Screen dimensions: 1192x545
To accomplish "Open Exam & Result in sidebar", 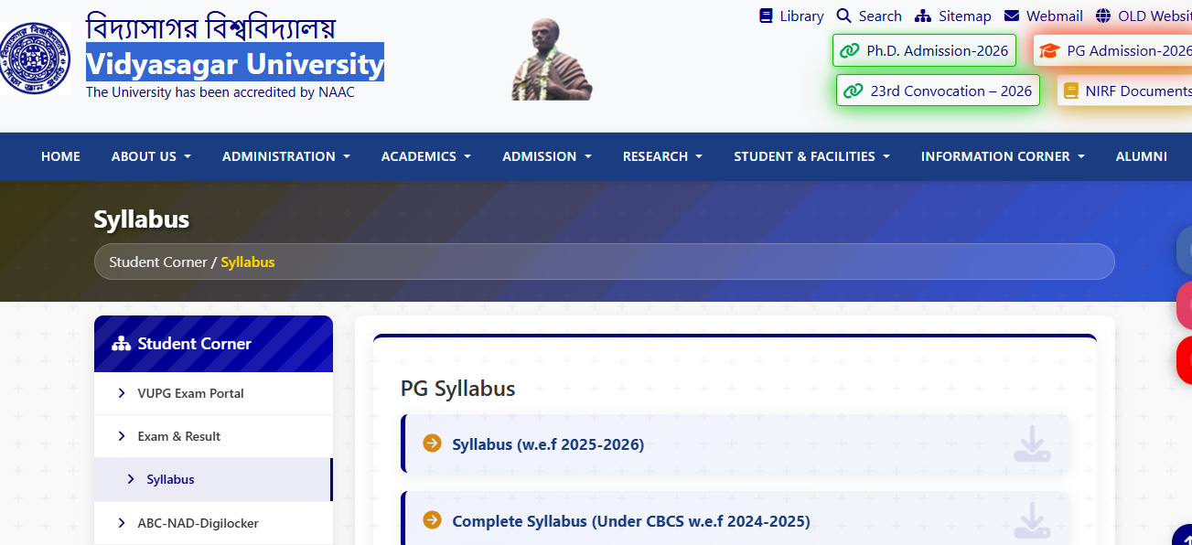I will tap(213, 436).
